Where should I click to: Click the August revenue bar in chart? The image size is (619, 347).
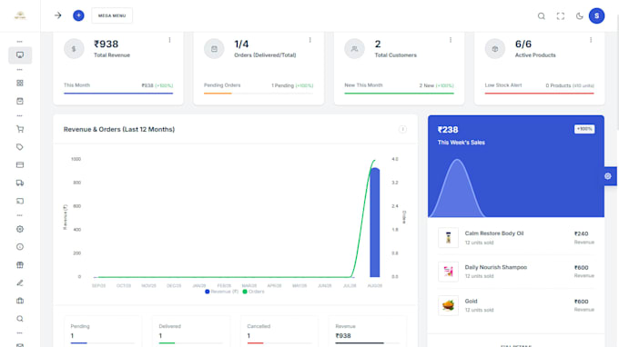click(375, 223)
